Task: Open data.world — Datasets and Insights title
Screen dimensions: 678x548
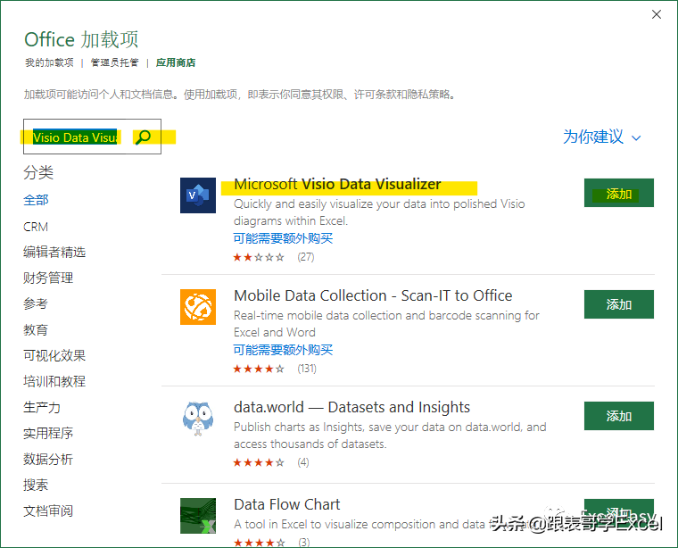Action: pyautogui.click(x=351, y=408)
